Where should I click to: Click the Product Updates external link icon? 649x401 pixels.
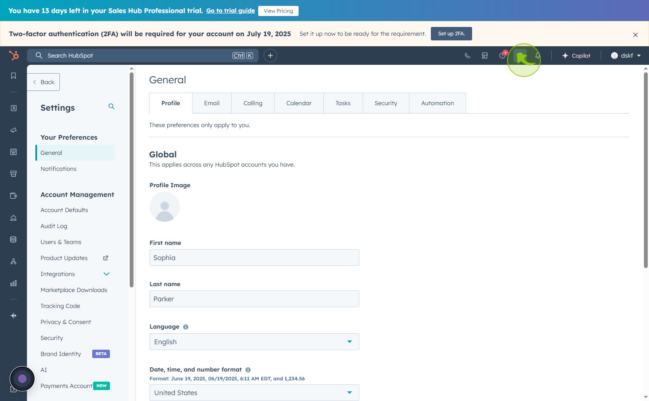pyautogui.click(x=106, y=258)
